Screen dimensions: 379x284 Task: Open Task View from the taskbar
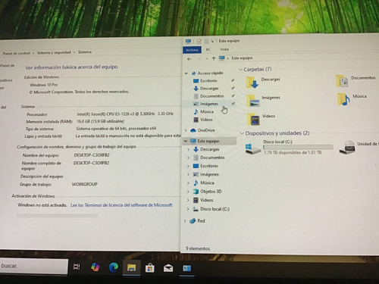77,267
